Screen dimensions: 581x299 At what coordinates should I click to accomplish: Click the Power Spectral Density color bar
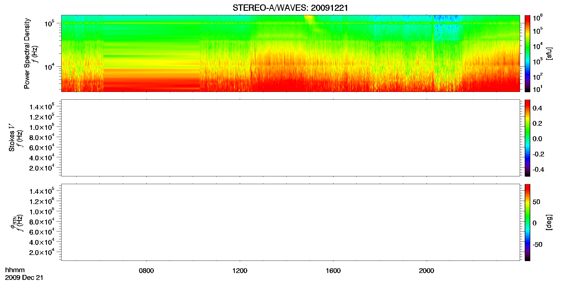tap(528, 53)
